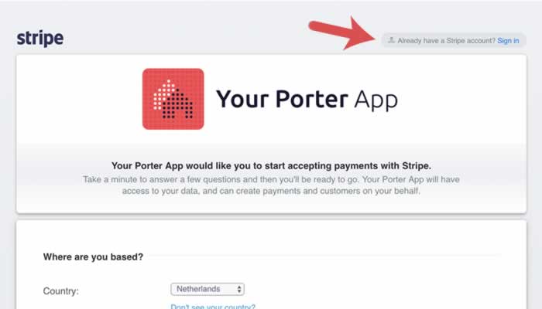Viewport: 542px width, 309px height.
Task: Click the word App in the large title
Action: point(376,100)
